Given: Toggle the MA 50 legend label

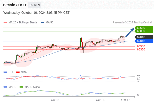Looking at the screenshot, I should (50, 23).
